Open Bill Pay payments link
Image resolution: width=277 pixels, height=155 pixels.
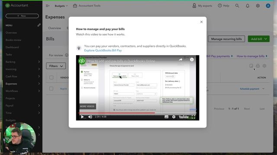pyautogui.click(x=219, y=56)
